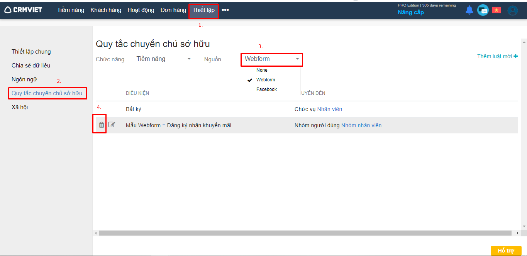Click the Vietnam flag language icon
This screenshot has height=256, width=527.
click(x=496, y=10)
